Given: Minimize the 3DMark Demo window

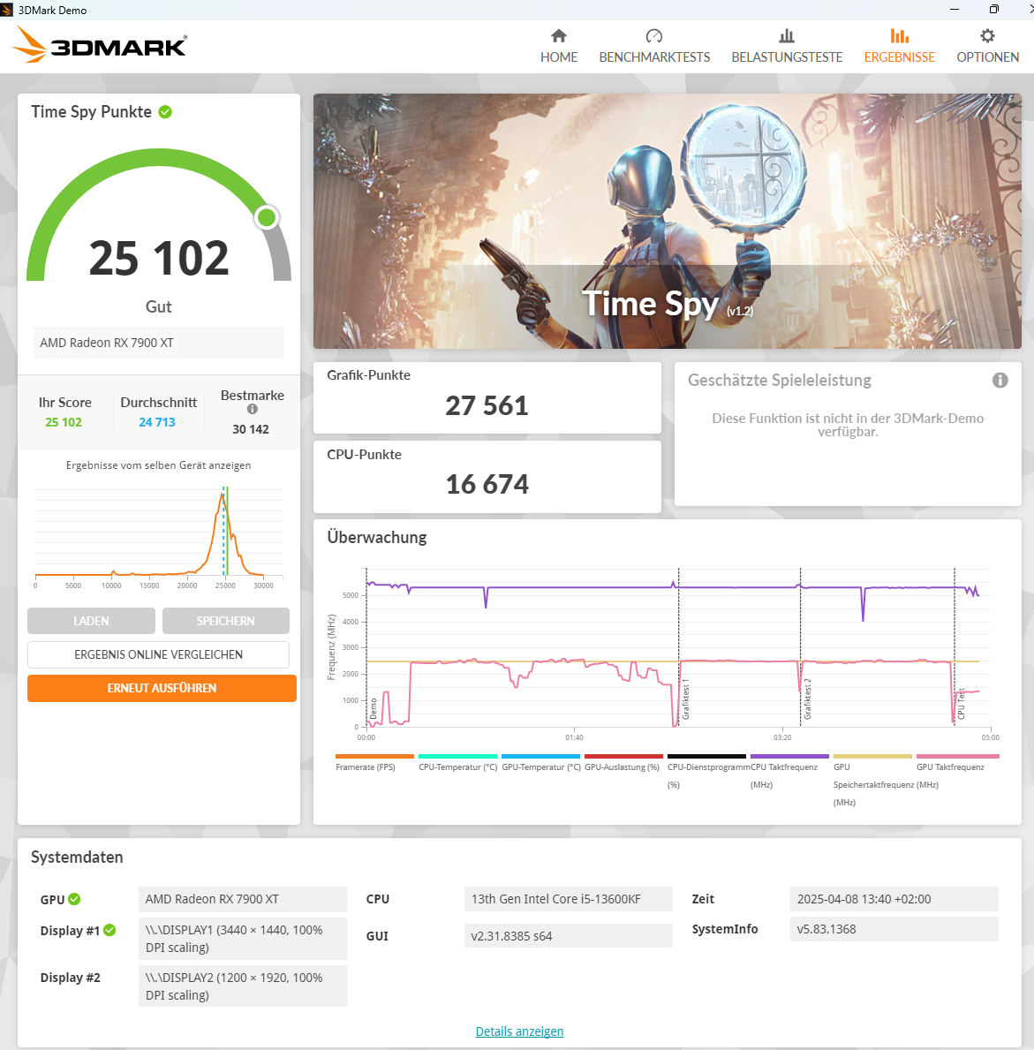Looking at the screenshot, I should (x=955, y=10).
